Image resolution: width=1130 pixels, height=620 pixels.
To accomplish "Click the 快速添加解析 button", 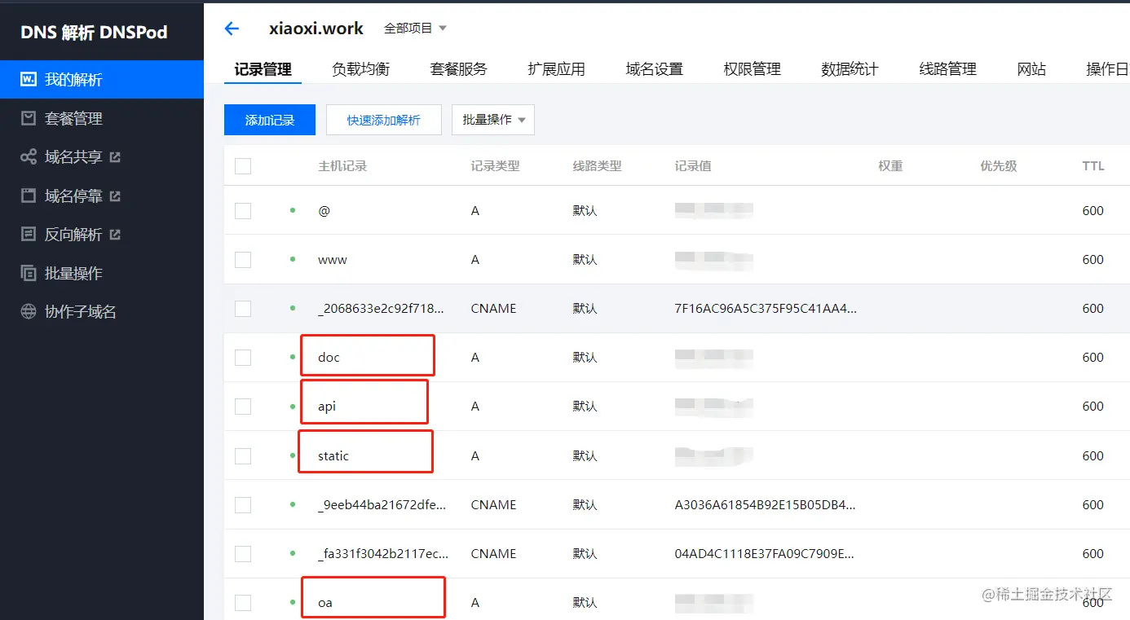I will (x=383, y=120).
